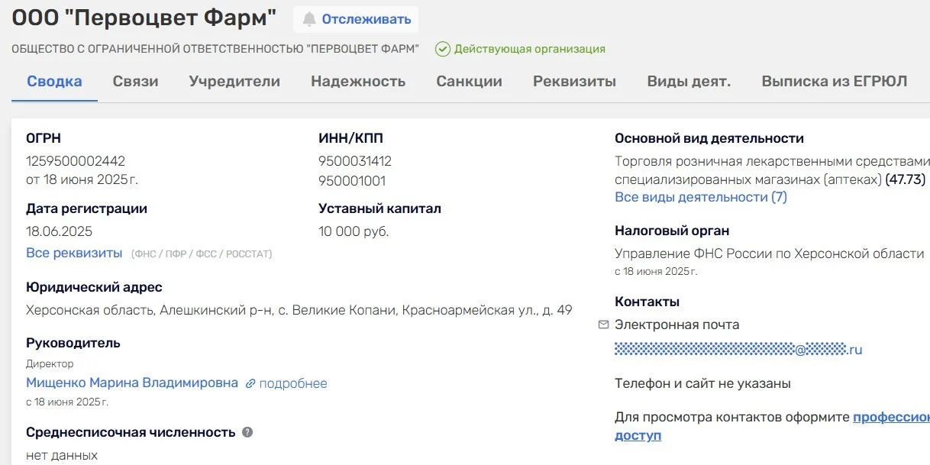Open director Мищенко Марина Владимировна profile
Image resolution: width=930 pixels, height=465 pixels.
[132, 383]
